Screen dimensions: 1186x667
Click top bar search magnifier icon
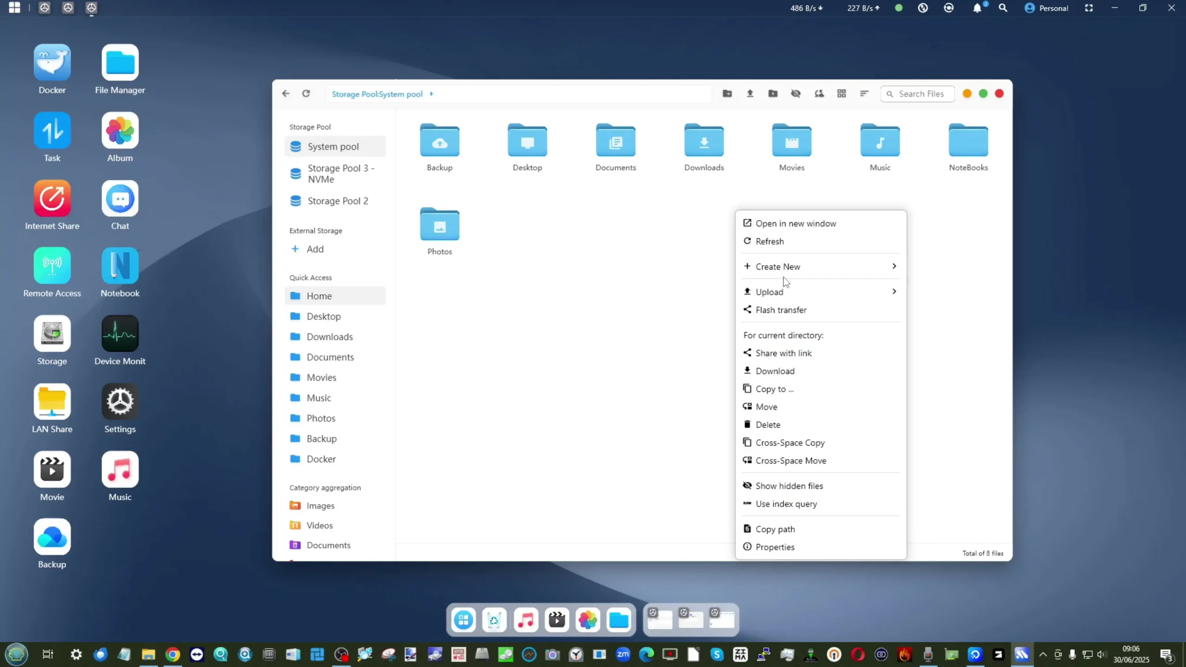pyautogui.click(x=1003, y=8)
